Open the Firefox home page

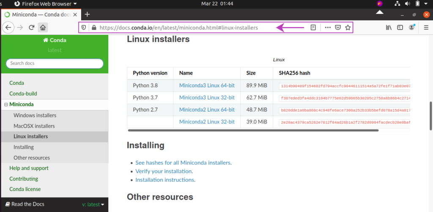43,27
